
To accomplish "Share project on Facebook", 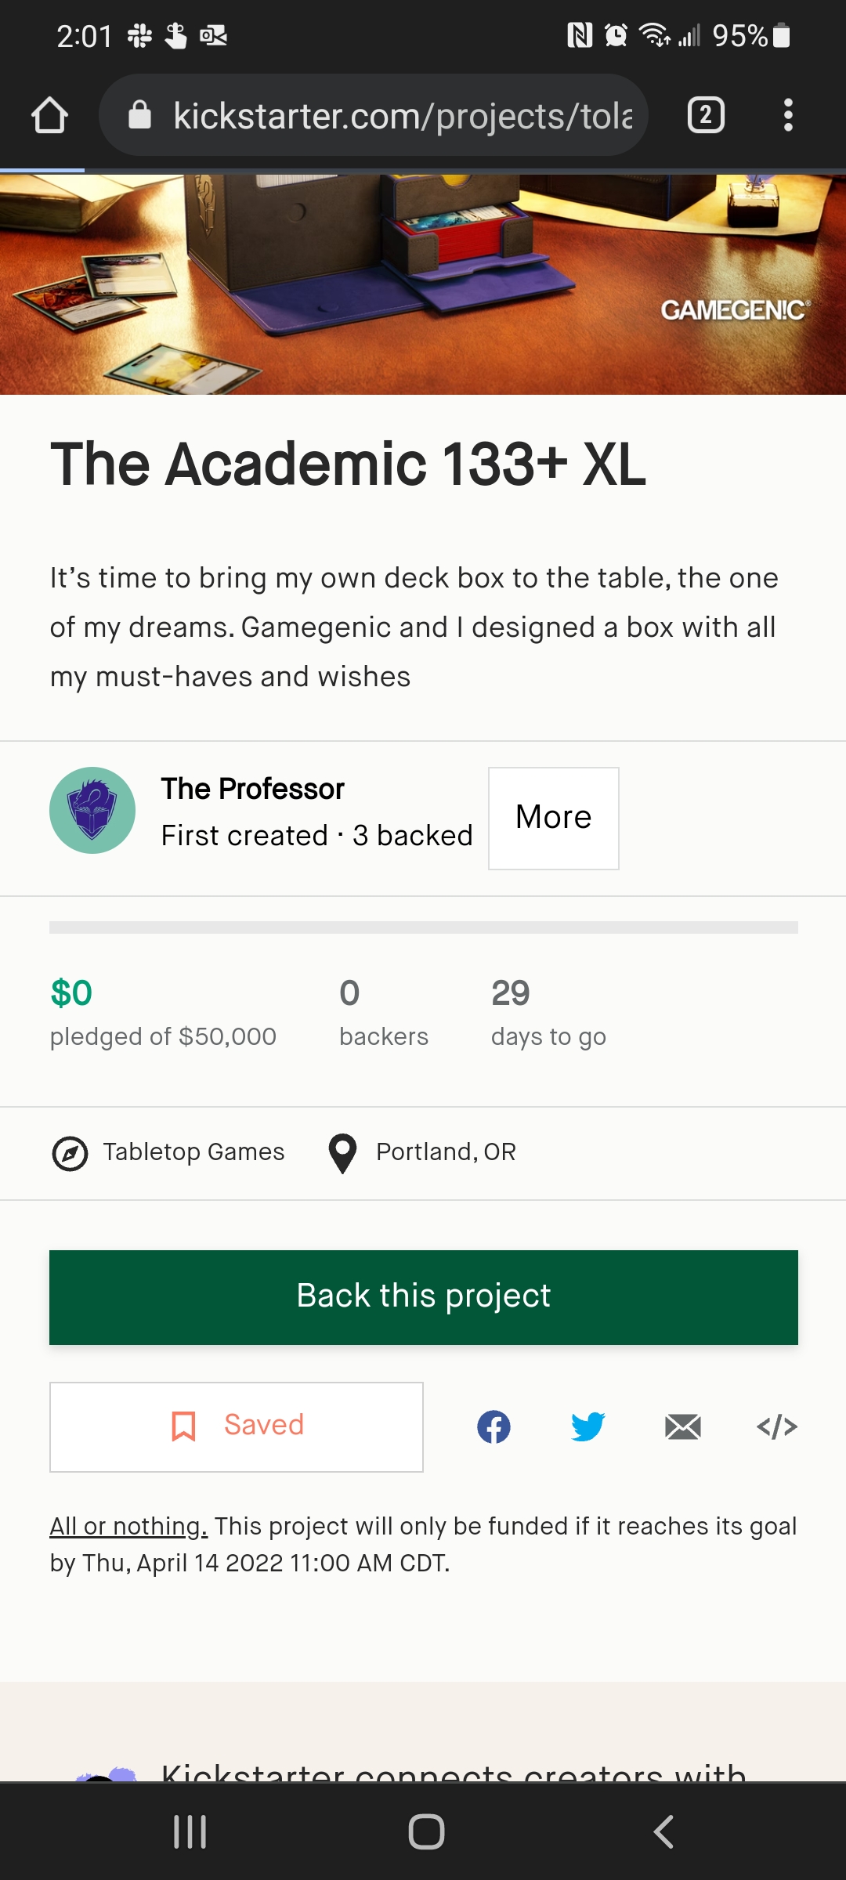I will tap(493, 1426).
